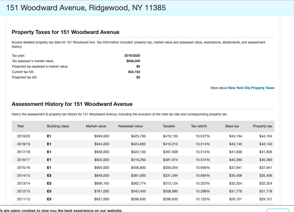The width and height of the screenshot is (294, 212).
Task: Click the Property Taxes for 151 Woodward Avenue heading
Action: click(66, 32)
